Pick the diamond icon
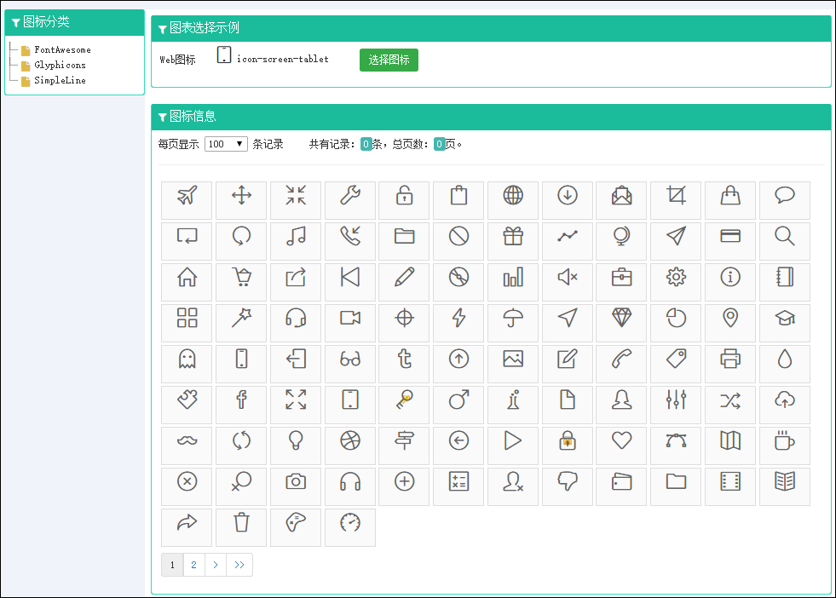The height and width of the screenshot is (598, 836). [x=621, y=319]
